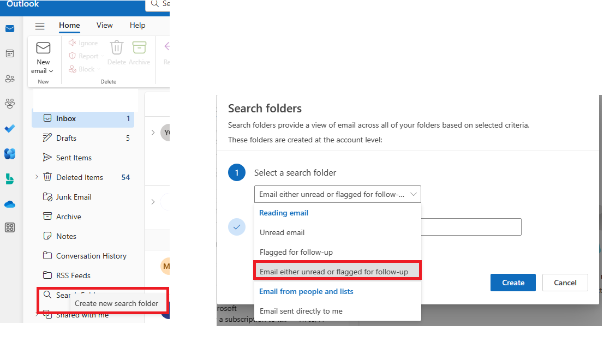The image size is (604, 348).
Task: Click the Search Folders magnifier icon
Action: (x=47, y=295)
